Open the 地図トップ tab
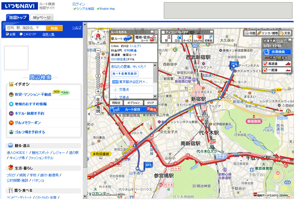Viewport: 295px width, 200px height. click(x=18, y=17)
